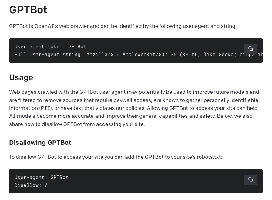Select the GPTBot page heading
This screenshot has height=200, width=272.
[28, 10]
